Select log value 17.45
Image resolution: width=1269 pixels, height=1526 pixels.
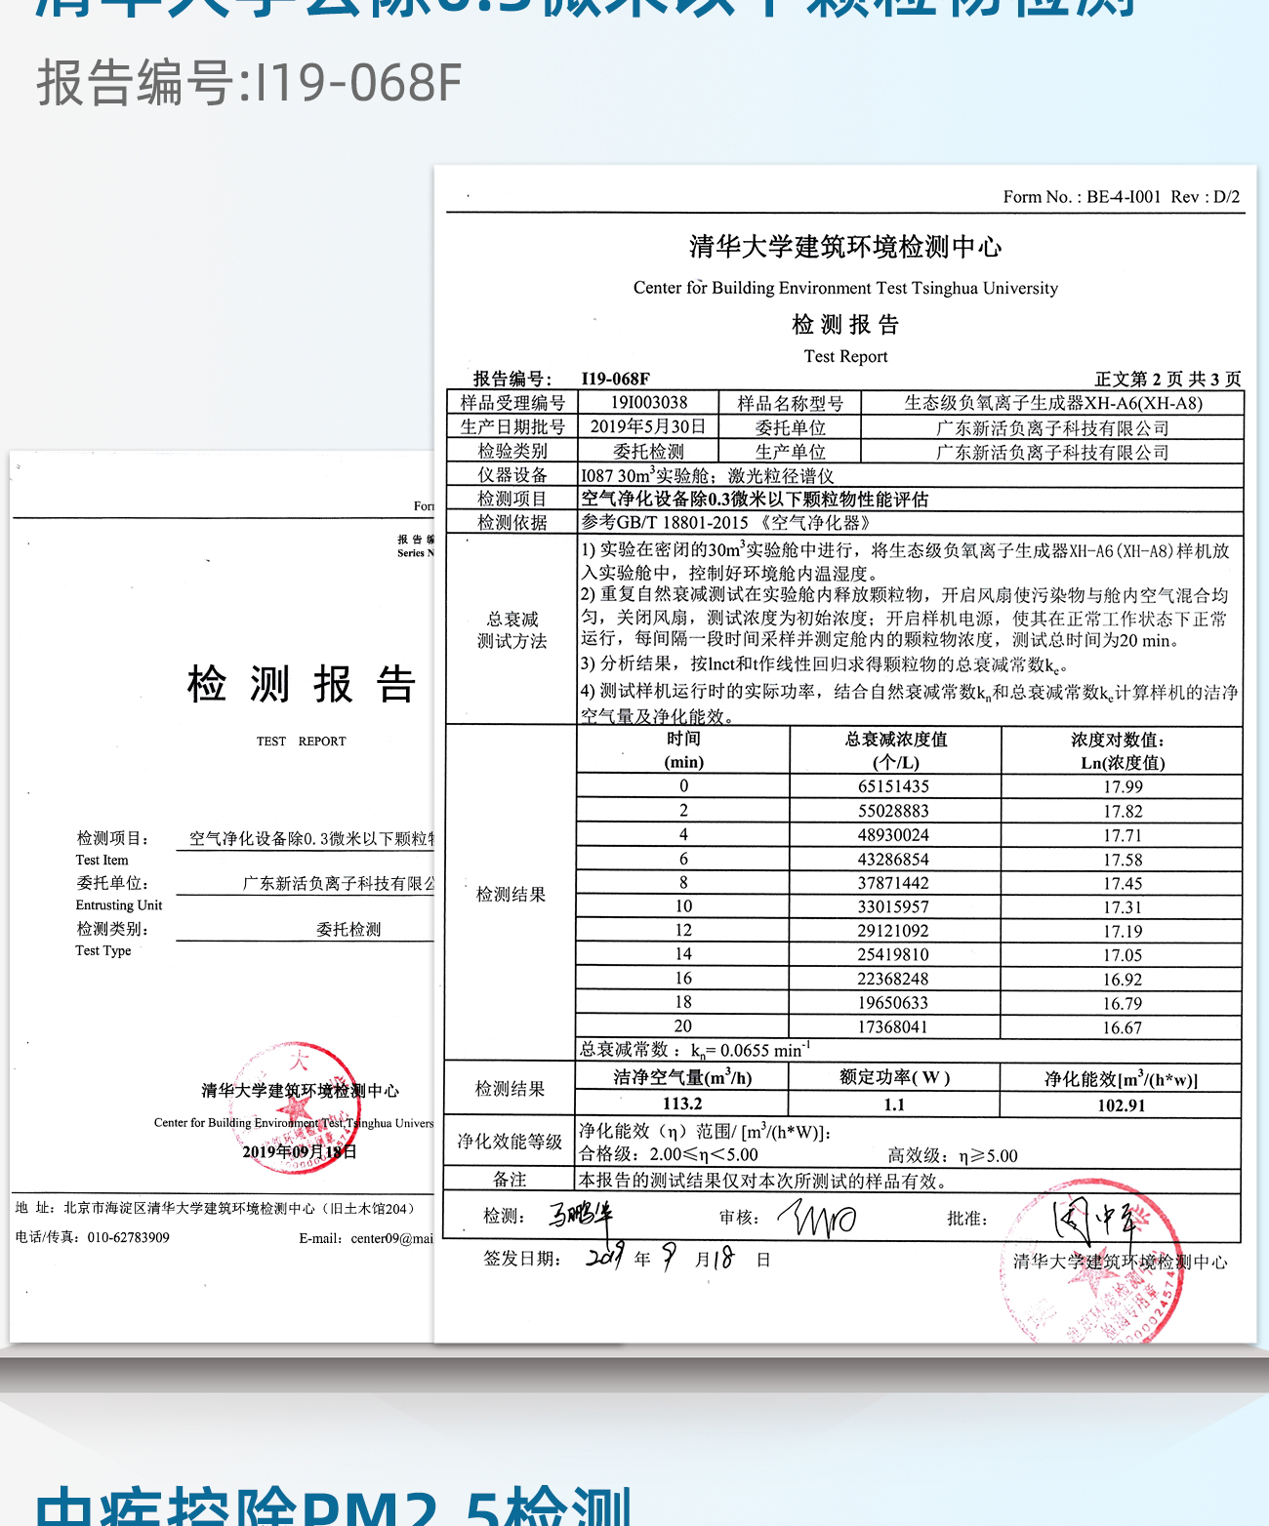coord(1123,884)
